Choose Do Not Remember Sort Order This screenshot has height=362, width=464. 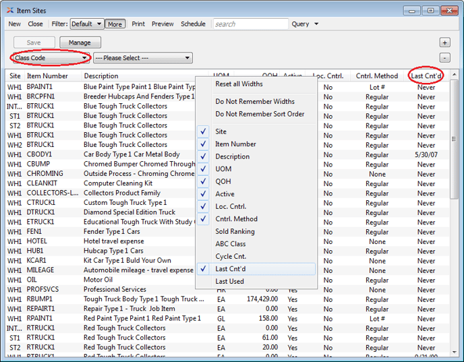click(x=260, y=114)
